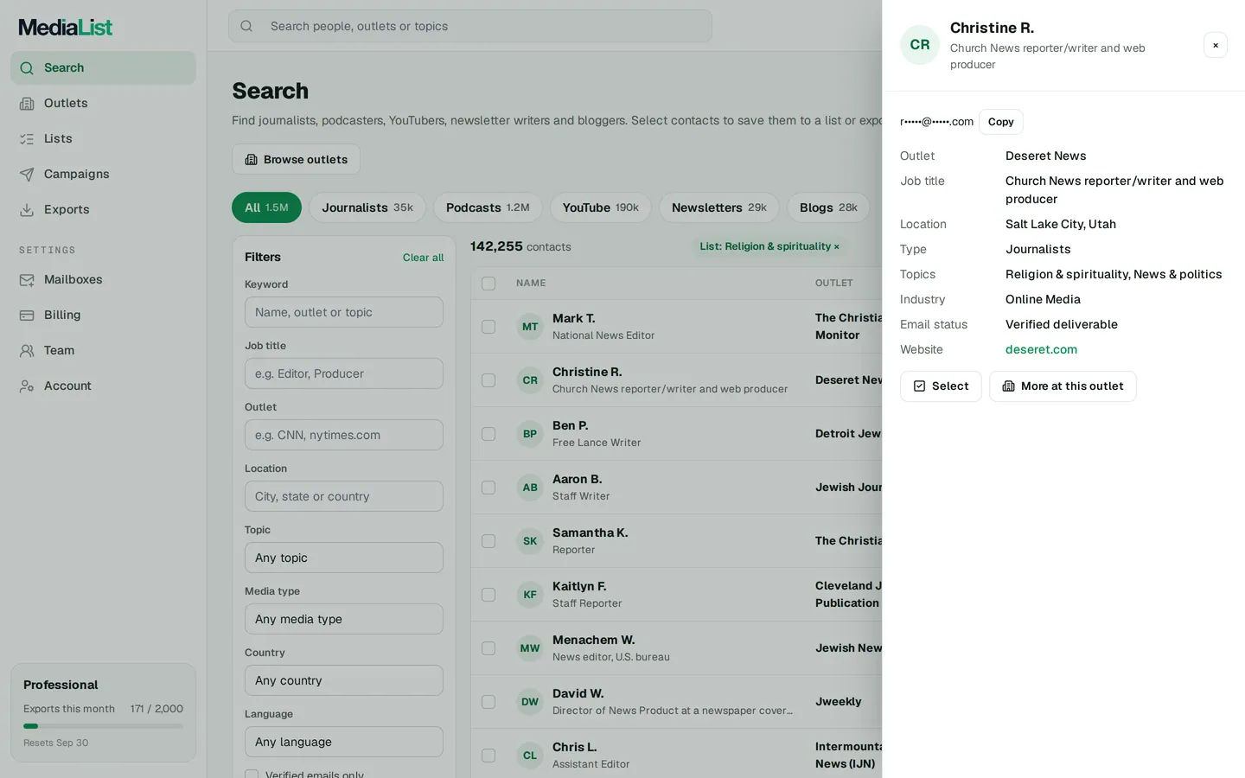Expand the Any language dropdown
The height and width of the screenshot is (778, 1245).
pos(344,742)
